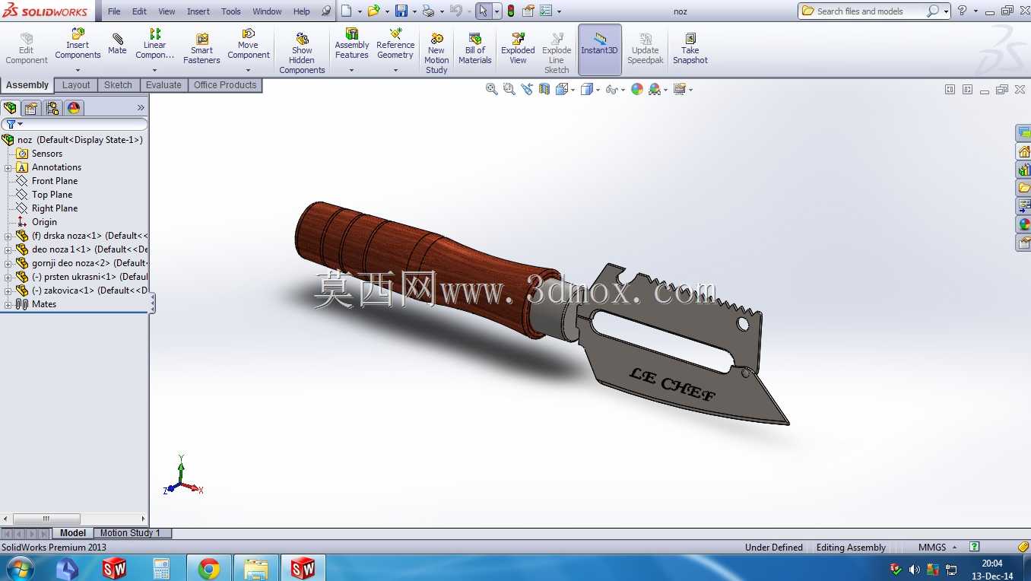Screen dimensions: 1031x581
Task: Switch to Layout tab
Action: coord(76,85)
